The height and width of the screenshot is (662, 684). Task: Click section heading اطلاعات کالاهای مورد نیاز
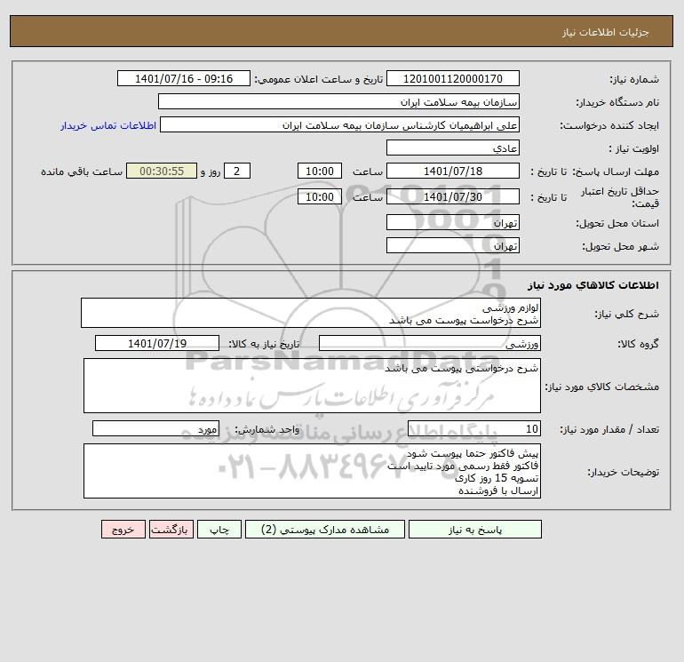click(x=593, y=285)
